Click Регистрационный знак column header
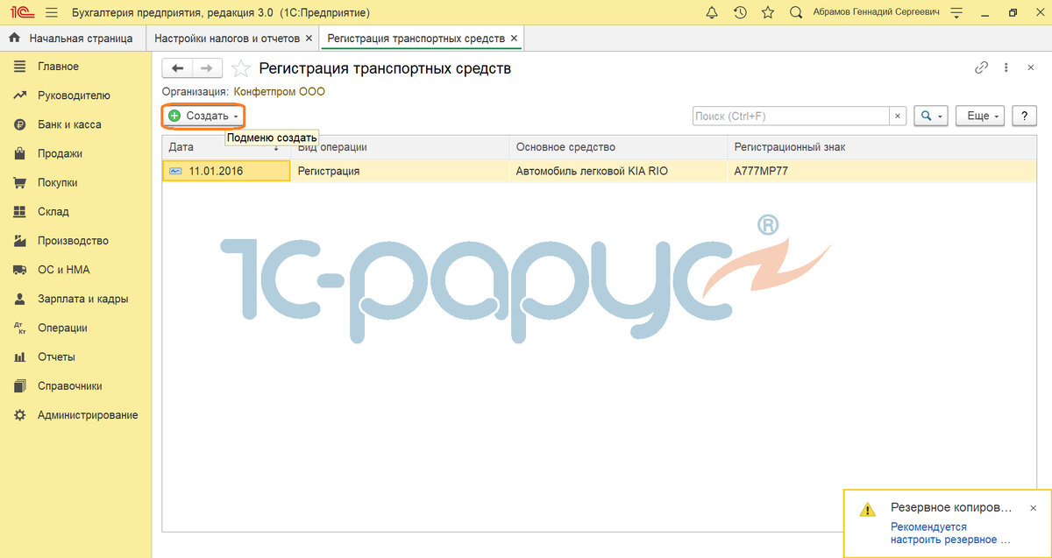Viewport: 1052px width, 558px height. pyautogui.click(x=882, y=147)
